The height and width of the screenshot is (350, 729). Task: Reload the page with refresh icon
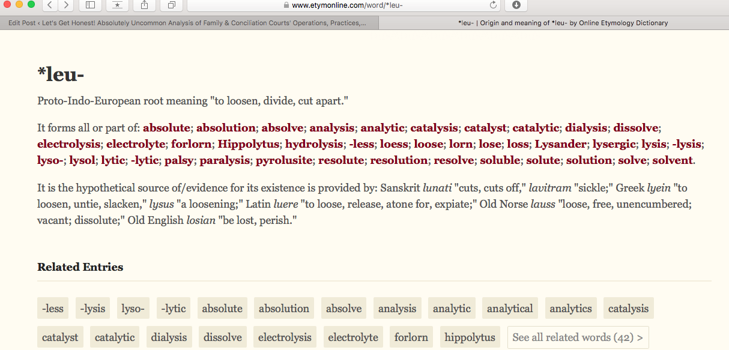click(494, 5)
